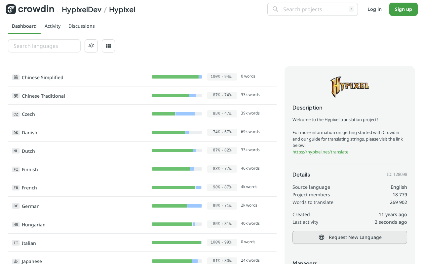Open the Dutch translation
This screenshot has width=423, height=264.
point(28,151)
